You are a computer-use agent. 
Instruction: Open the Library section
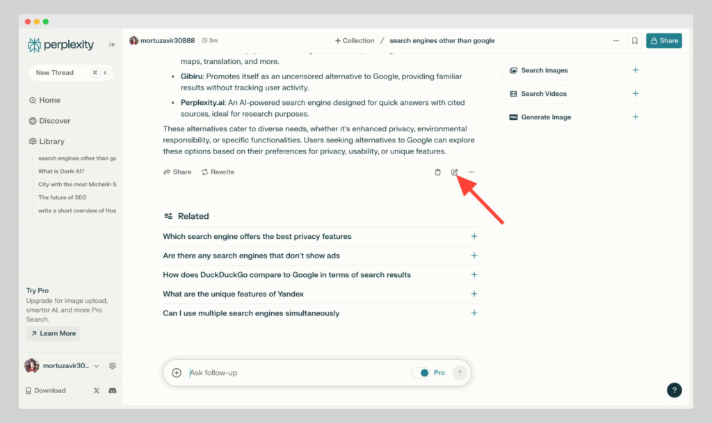point(51,142)
